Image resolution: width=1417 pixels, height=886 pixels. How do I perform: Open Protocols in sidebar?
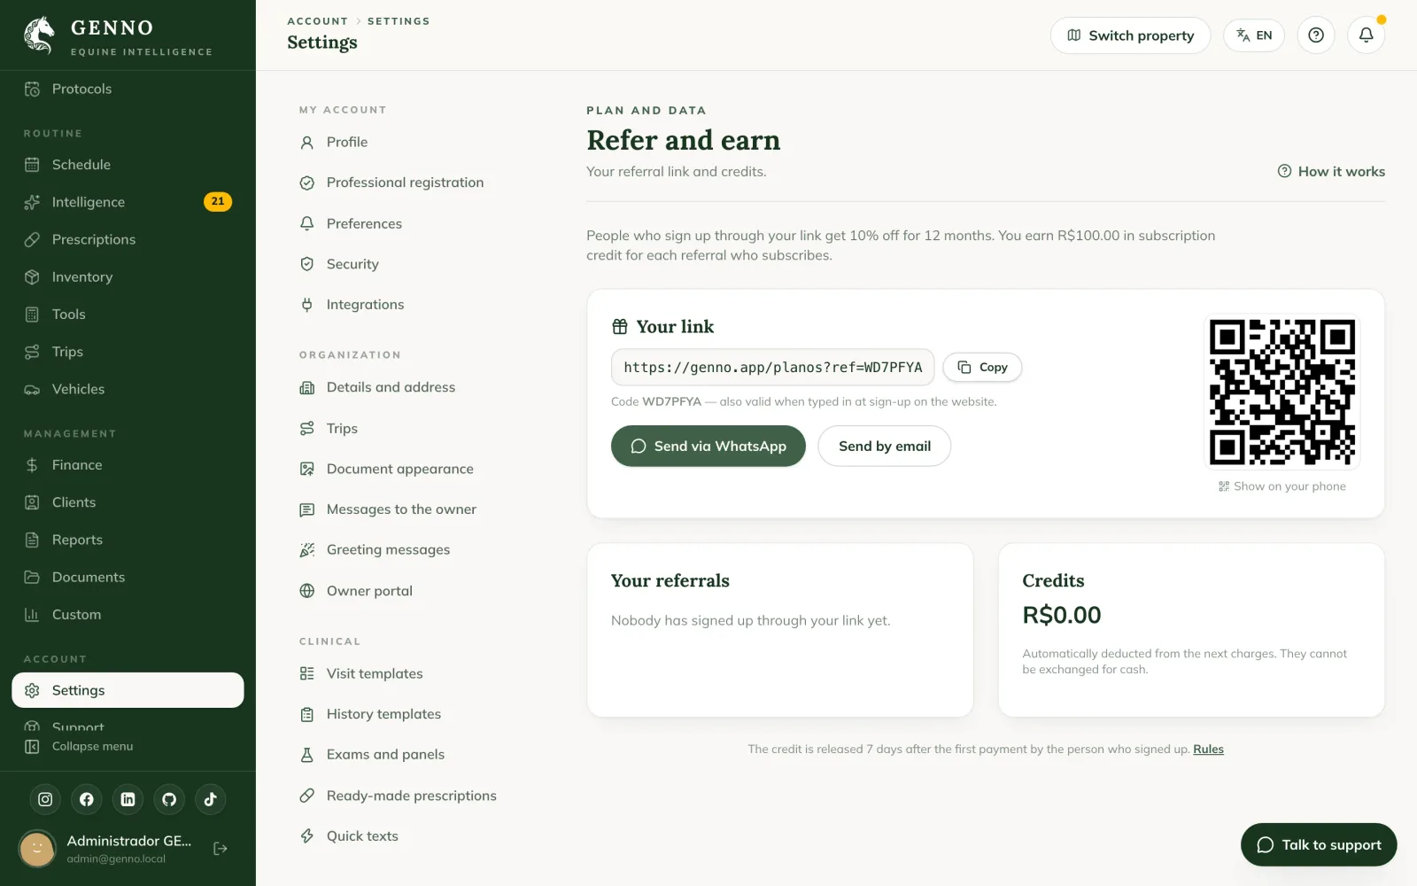click(128, 89)
